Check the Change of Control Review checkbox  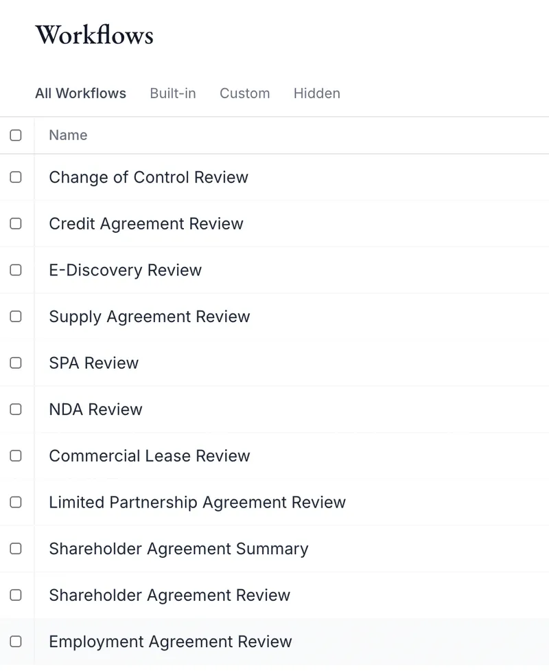(x=16, y=177)
